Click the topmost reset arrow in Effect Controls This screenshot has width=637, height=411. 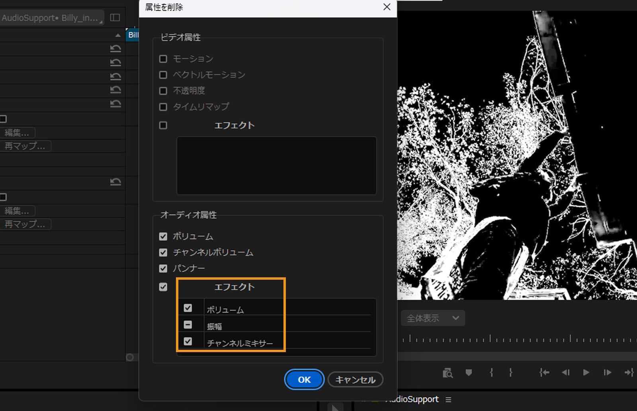[115, 49]
